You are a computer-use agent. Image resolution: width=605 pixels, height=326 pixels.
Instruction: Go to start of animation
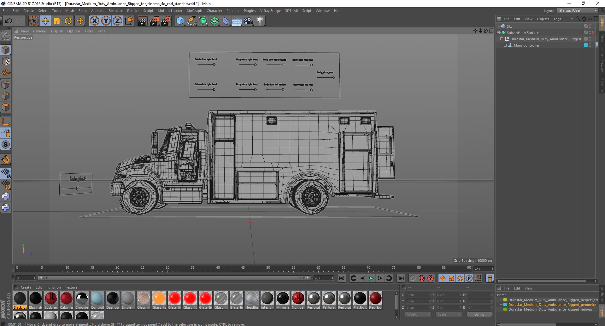click(x=342, y=278)
